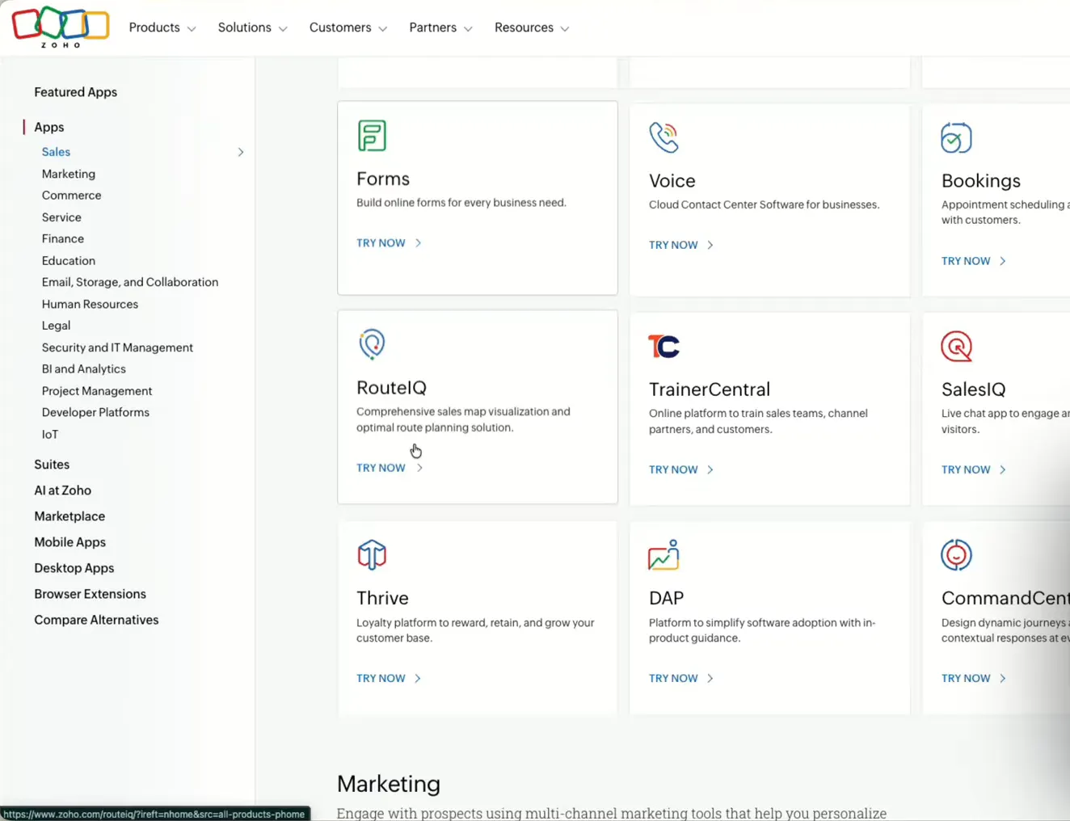
Task: Select Security and IT Management category
Action: coord(117,347)
